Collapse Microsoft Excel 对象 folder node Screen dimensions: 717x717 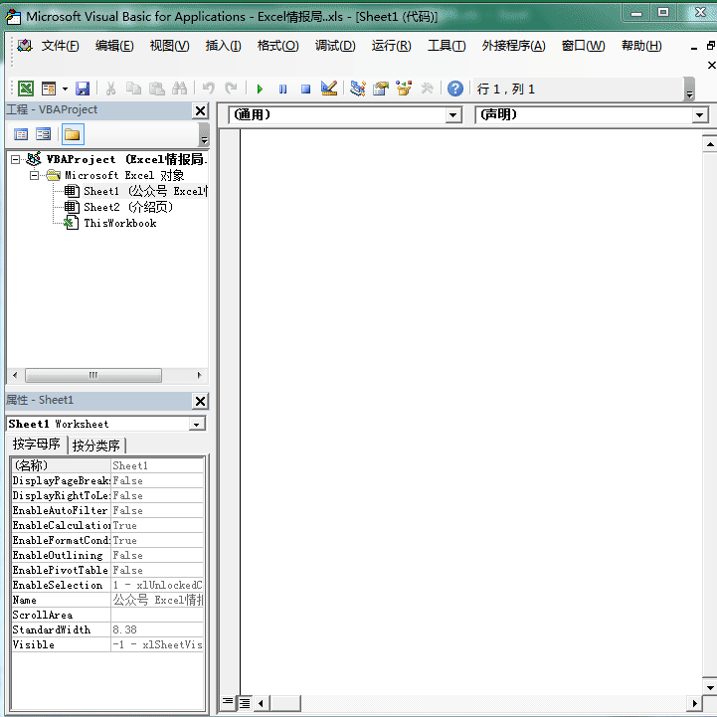click(x=34, y=175)
